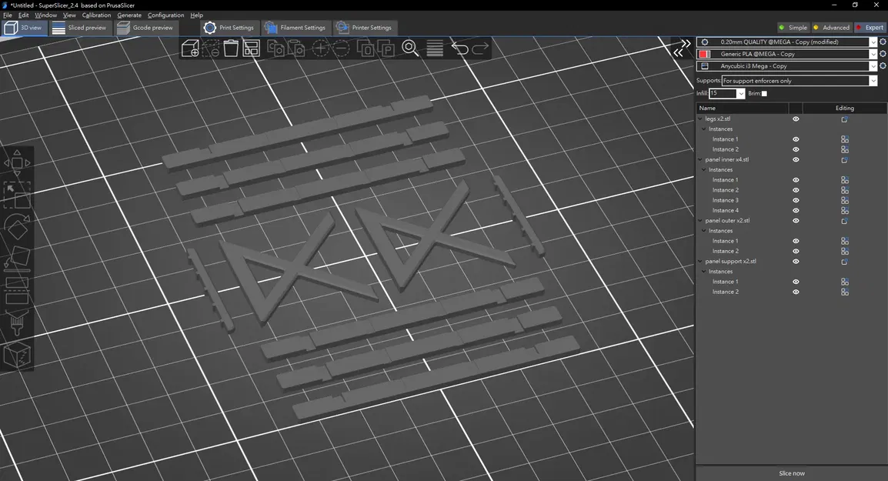Enable the Brim checkbox
Screen dimensions: 888x481
point(764,93)
